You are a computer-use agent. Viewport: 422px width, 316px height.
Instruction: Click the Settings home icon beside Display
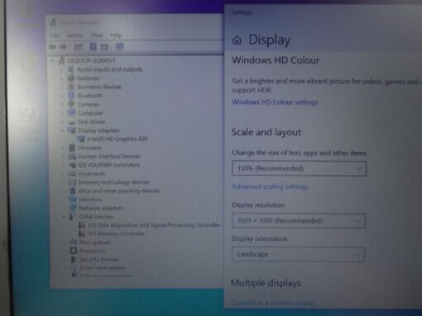click(x=237, y=40)
